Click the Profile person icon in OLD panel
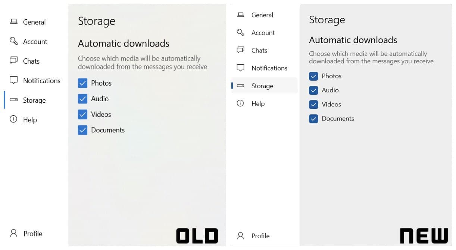456x250 pixels. (x=14, y=233)
